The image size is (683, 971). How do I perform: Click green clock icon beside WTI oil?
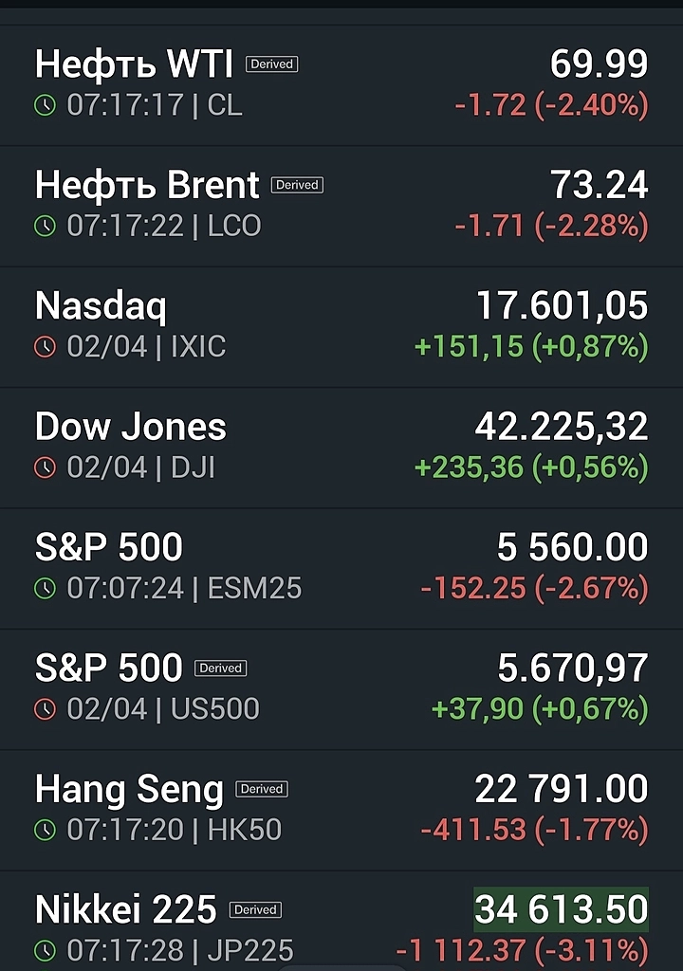click(x=46, y=105)
